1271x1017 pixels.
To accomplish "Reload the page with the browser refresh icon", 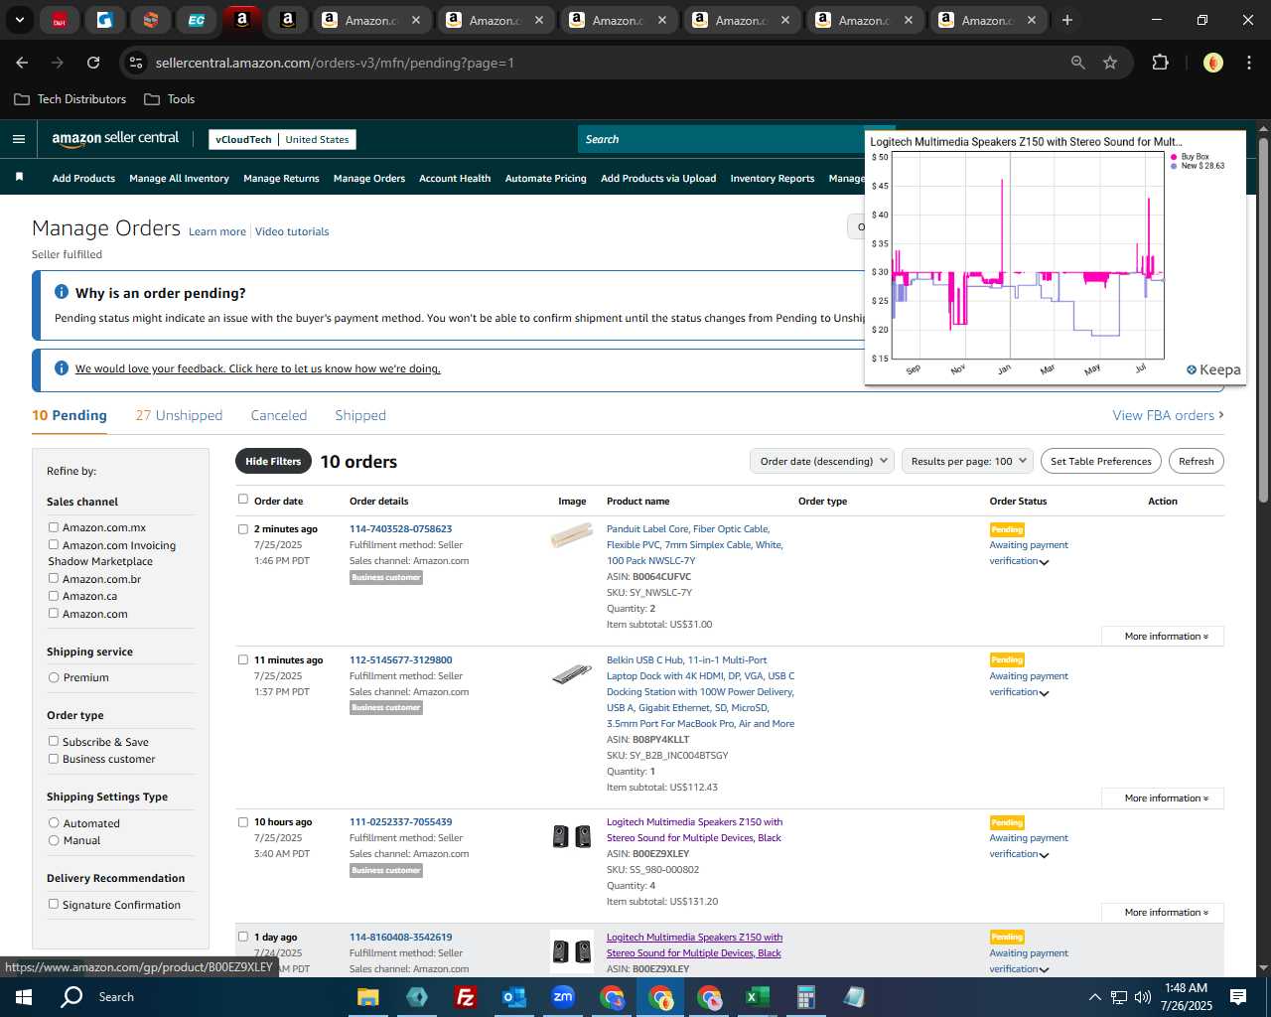I will (93, 63).
